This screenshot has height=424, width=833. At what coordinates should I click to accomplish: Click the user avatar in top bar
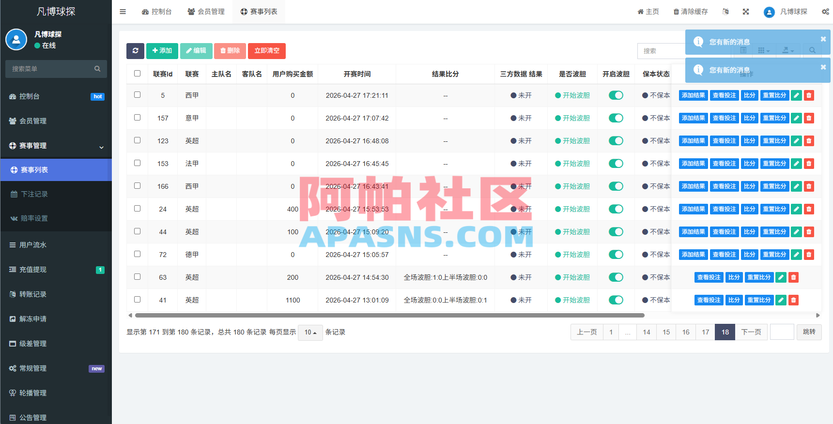pos(769,12)
